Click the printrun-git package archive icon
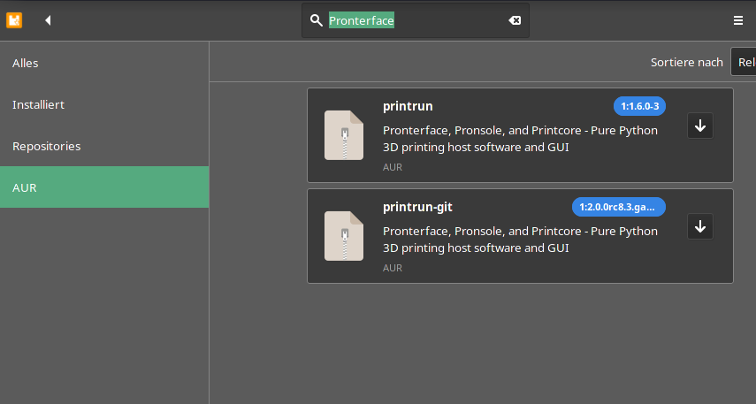This screenshot has width=756, height=404. click(343, 236)
